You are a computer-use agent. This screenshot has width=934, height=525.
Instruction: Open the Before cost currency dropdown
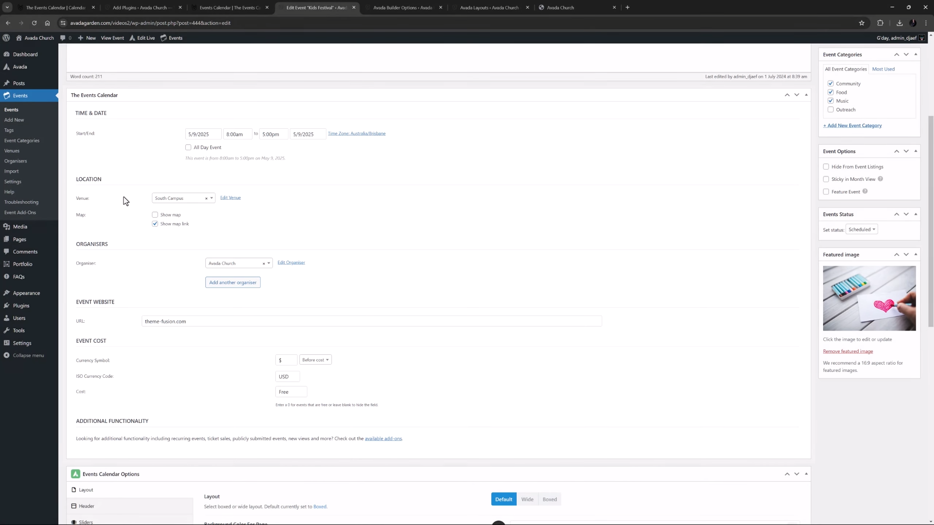coord(315,360)
